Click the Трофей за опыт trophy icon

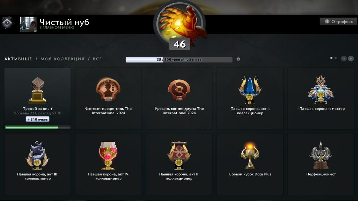37,90
